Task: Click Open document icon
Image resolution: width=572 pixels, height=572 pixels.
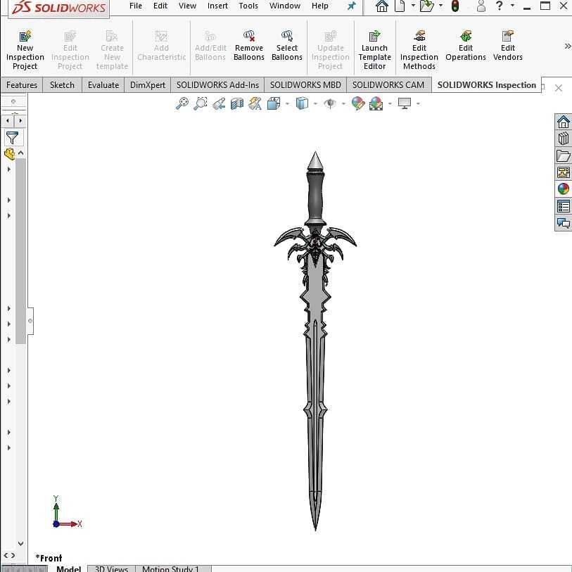Action: click(426, 6)
